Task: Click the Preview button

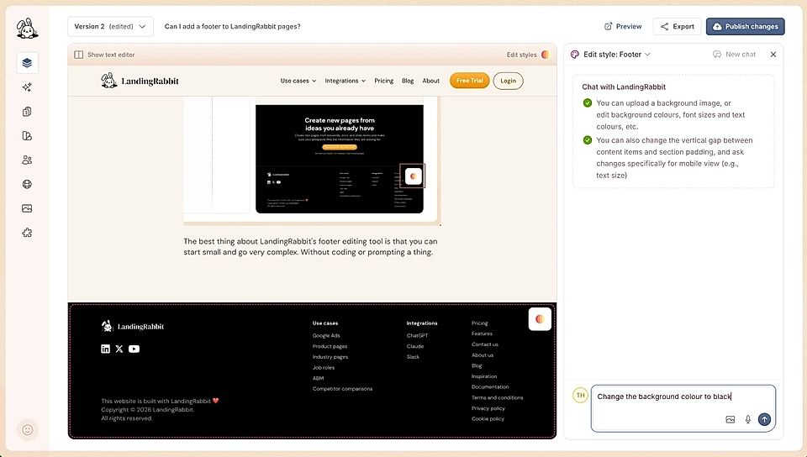Action: tap(623, 27)
